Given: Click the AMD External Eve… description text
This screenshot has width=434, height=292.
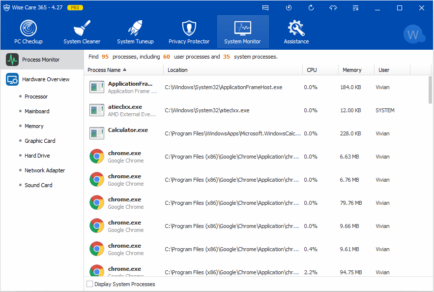Looking at the screenshot, I should coord(132,114).
